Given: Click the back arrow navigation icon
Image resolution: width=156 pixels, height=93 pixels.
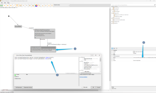Looking at the screenshot, I should pyautogui.click(x=8, y=5).
